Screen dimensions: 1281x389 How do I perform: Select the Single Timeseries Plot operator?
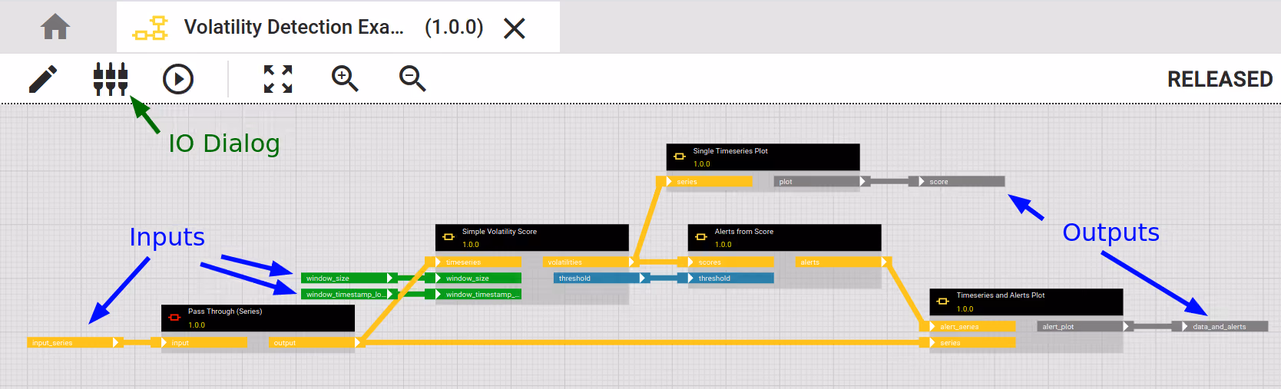click(763, 157)
